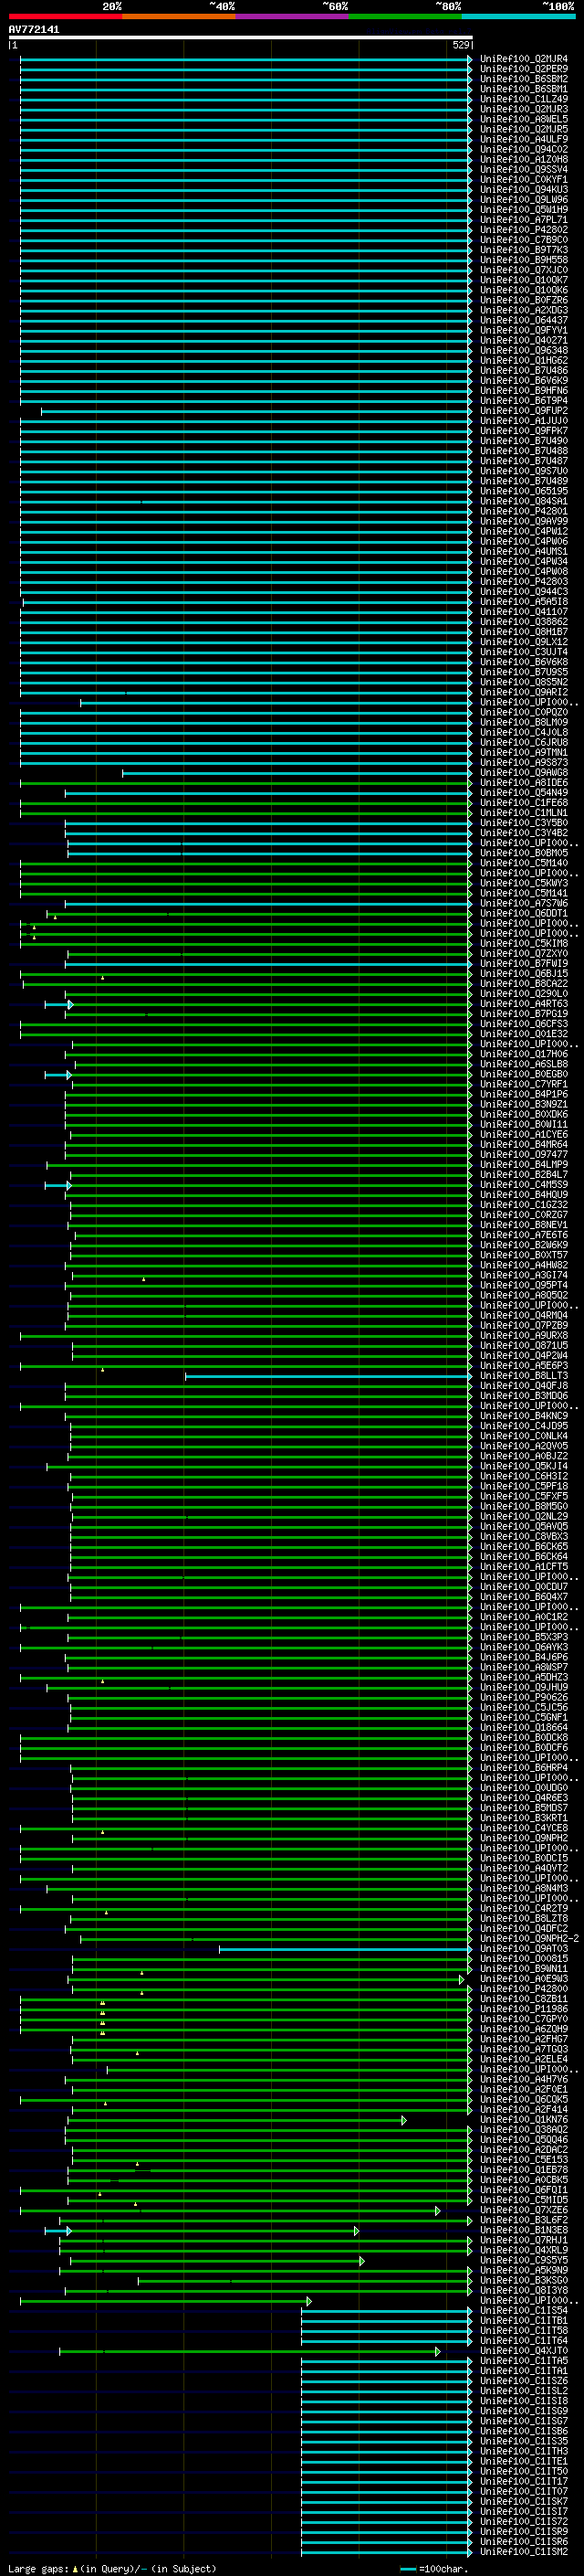Screen dimensions: 584x2576
Task: Select the UniRef100_A2XDG3 label
Action: (524, 310)
